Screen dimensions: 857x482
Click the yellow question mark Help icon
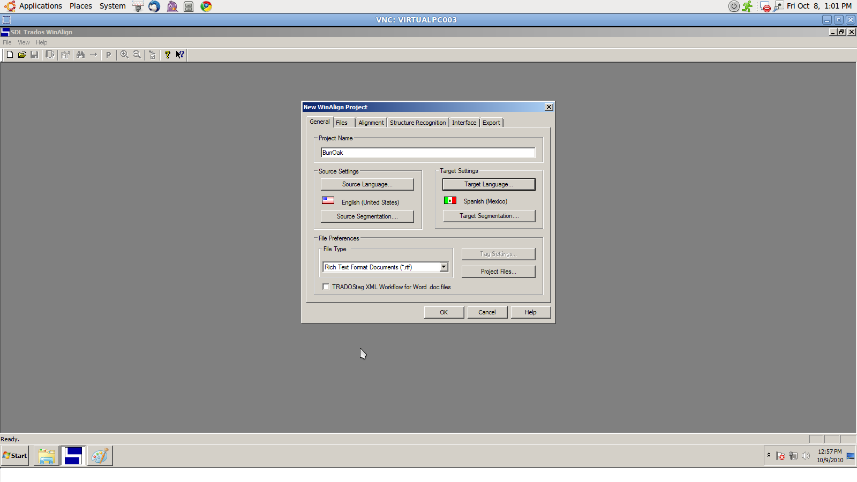click(x=168, y=55)
